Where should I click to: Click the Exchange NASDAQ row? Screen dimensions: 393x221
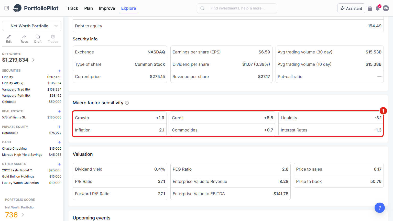pyautogui.click(x=120, y=52)
